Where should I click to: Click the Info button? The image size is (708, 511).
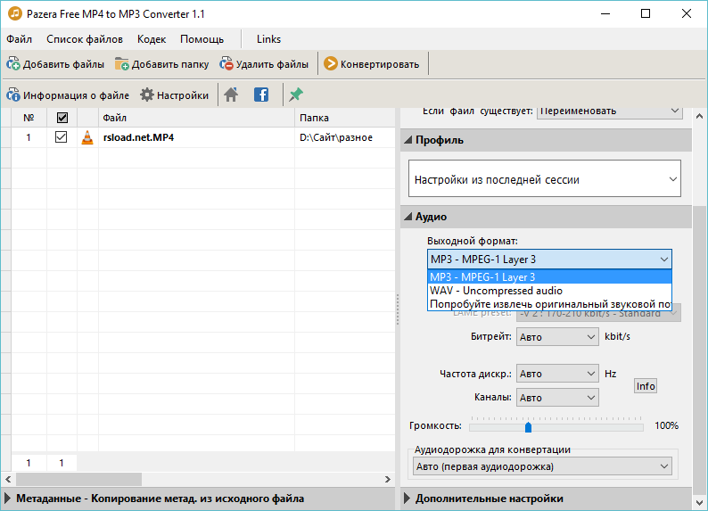coord(646,386)
